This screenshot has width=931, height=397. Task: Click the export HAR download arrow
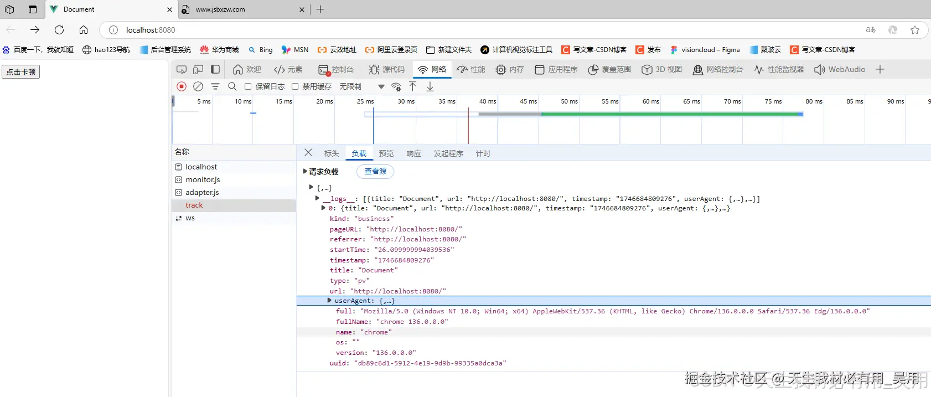430,86
